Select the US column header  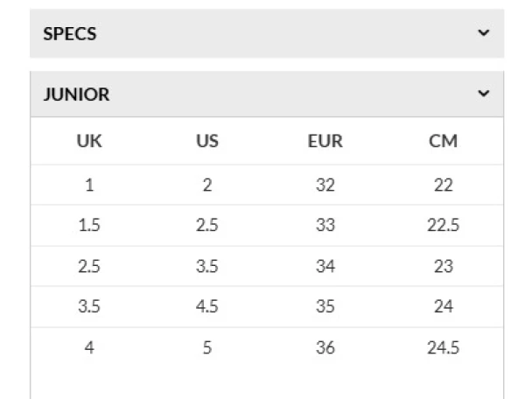pos(207,141)
